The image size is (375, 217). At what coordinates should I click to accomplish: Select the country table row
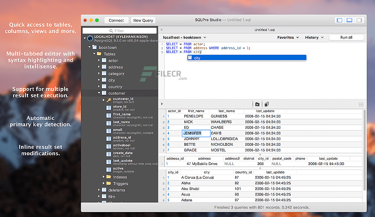(x=120, y=87)
